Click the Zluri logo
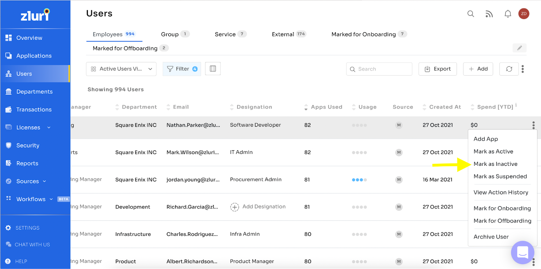 pyautogui.click(x=35, y=15)
